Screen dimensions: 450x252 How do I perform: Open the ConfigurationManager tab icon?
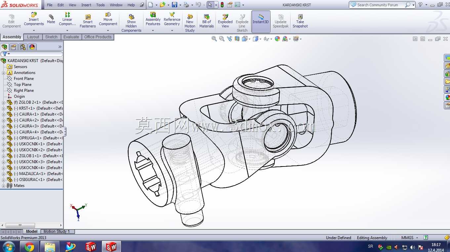pos(23,47)
